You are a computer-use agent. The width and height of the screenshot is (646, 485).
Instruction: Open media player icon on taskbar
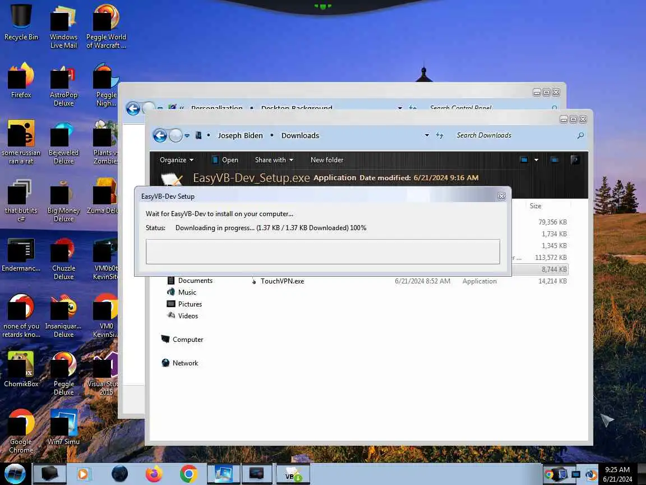click(83, 474)
